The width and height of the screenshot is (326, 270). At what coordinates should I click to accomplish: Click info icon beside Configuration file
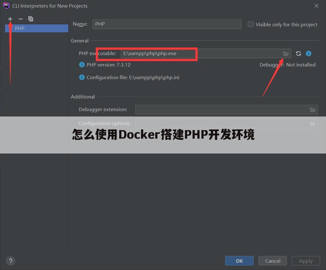[82, 78]
